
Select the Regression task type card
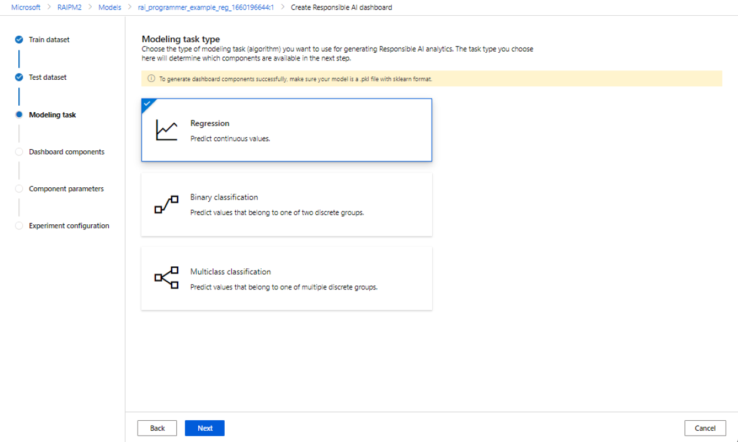pyautogui.click(x=286, y=130)
